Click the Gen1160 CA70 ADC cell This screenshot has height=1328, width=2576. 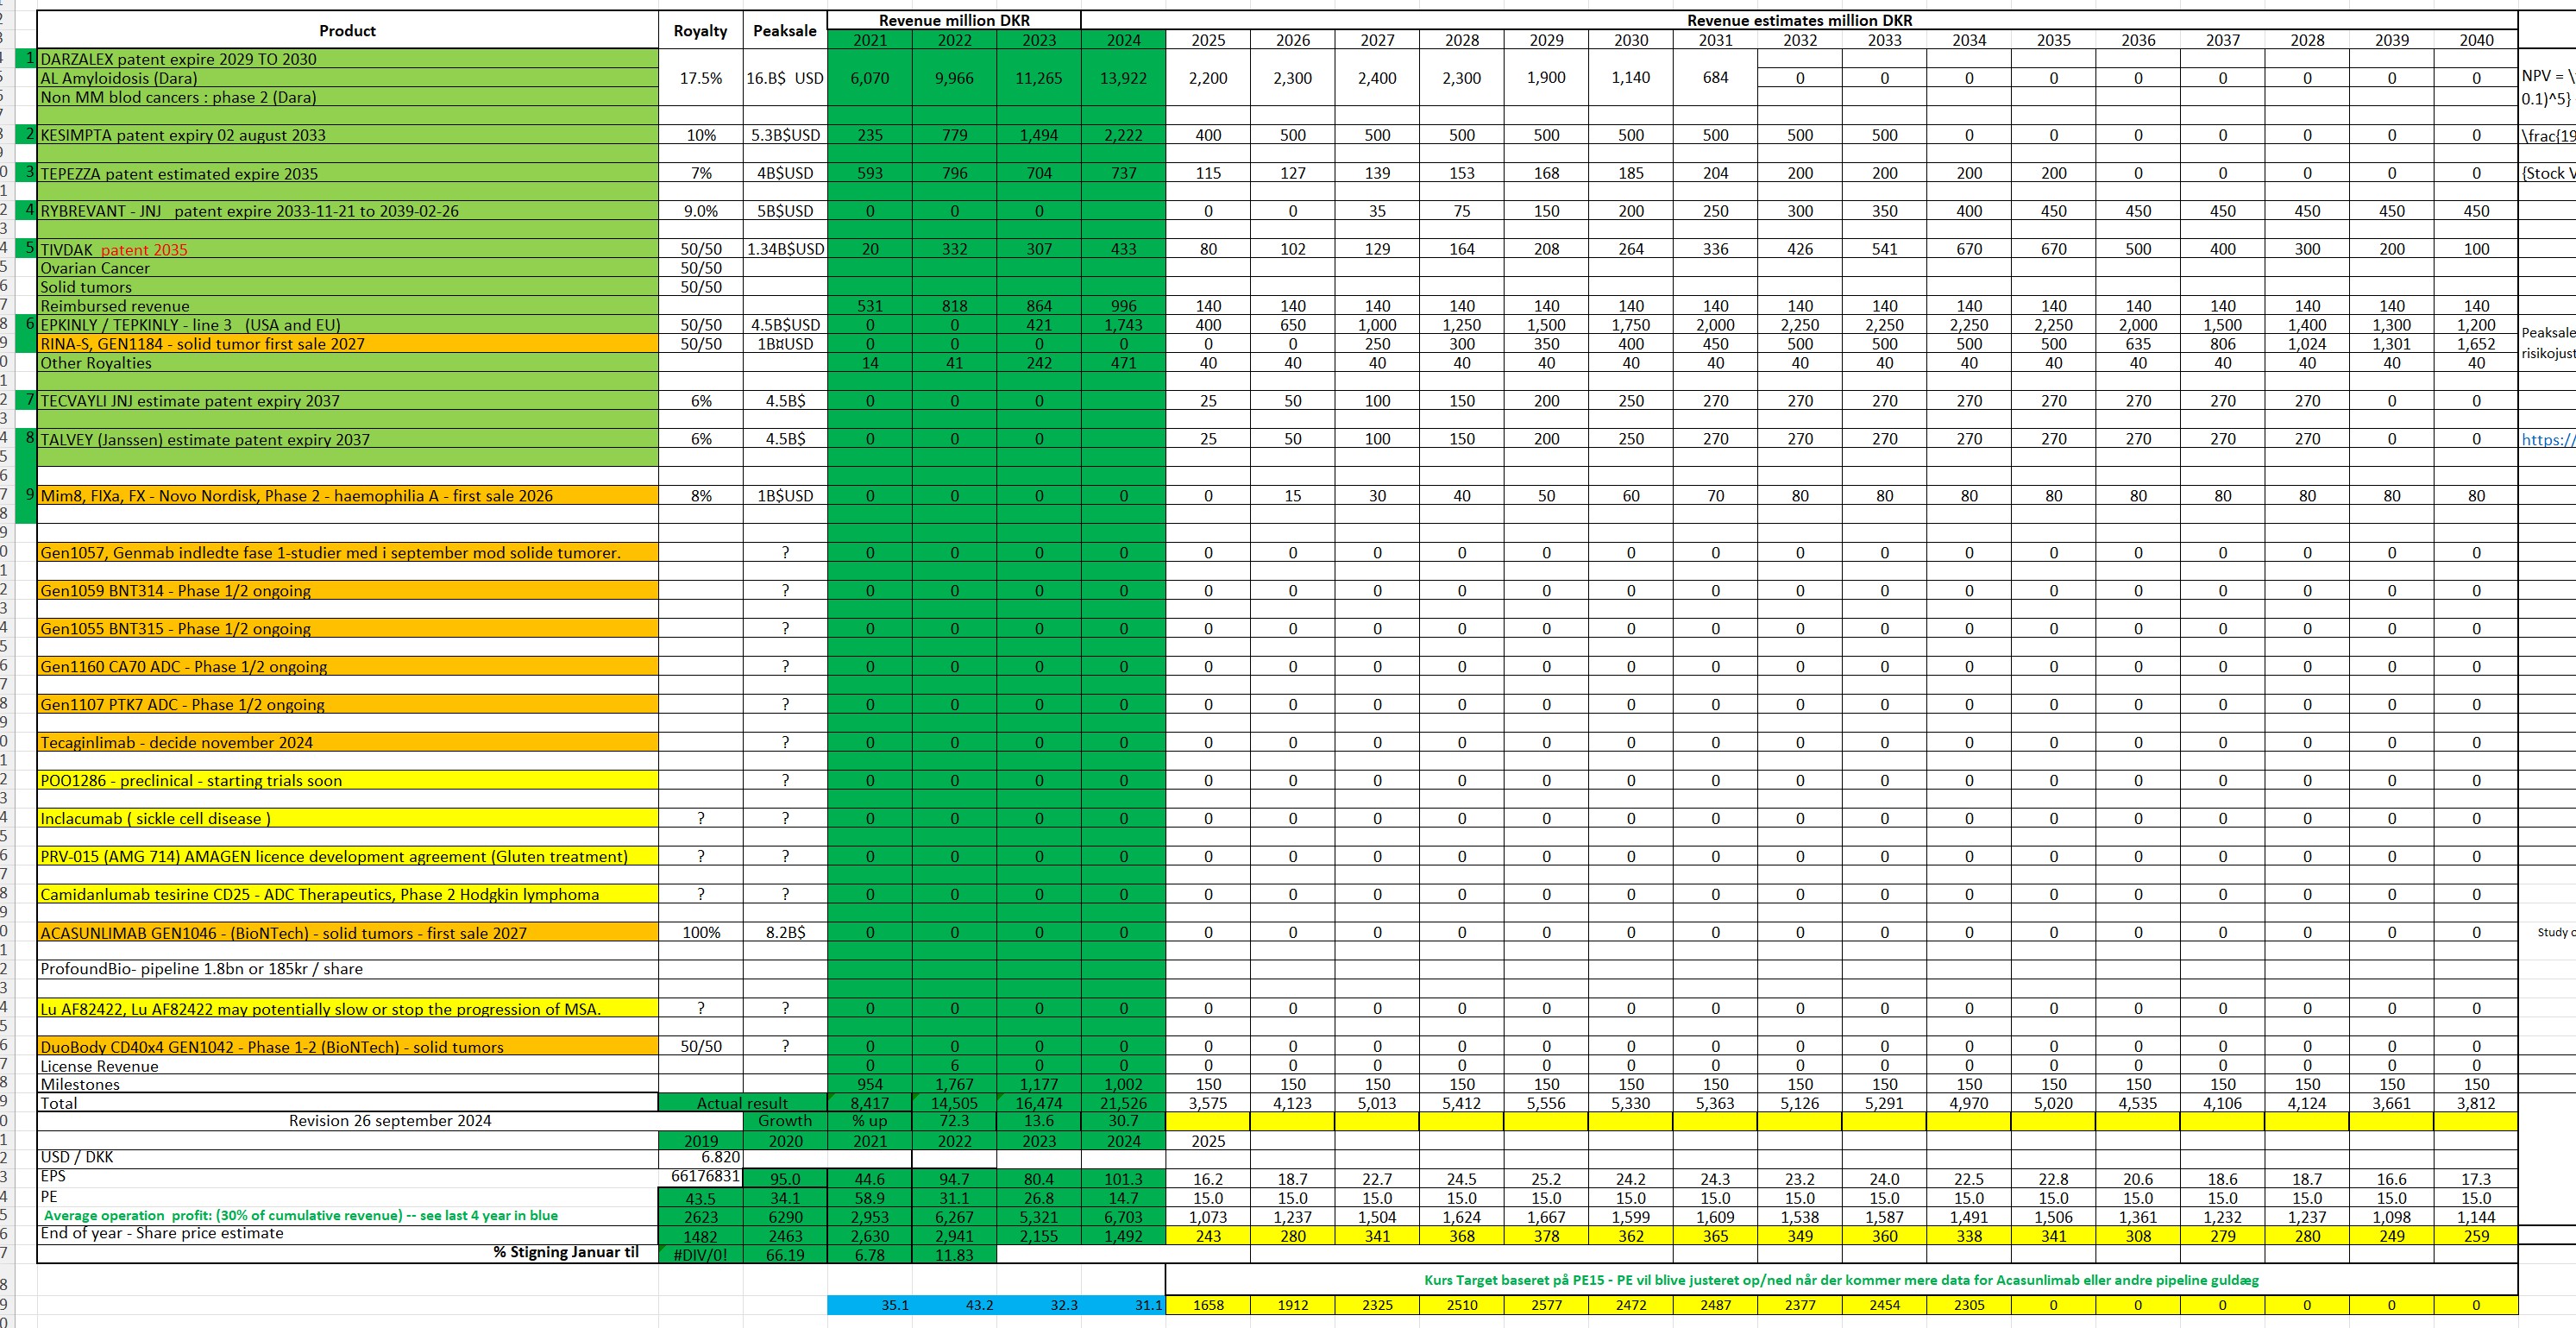[x=348, y=667]
